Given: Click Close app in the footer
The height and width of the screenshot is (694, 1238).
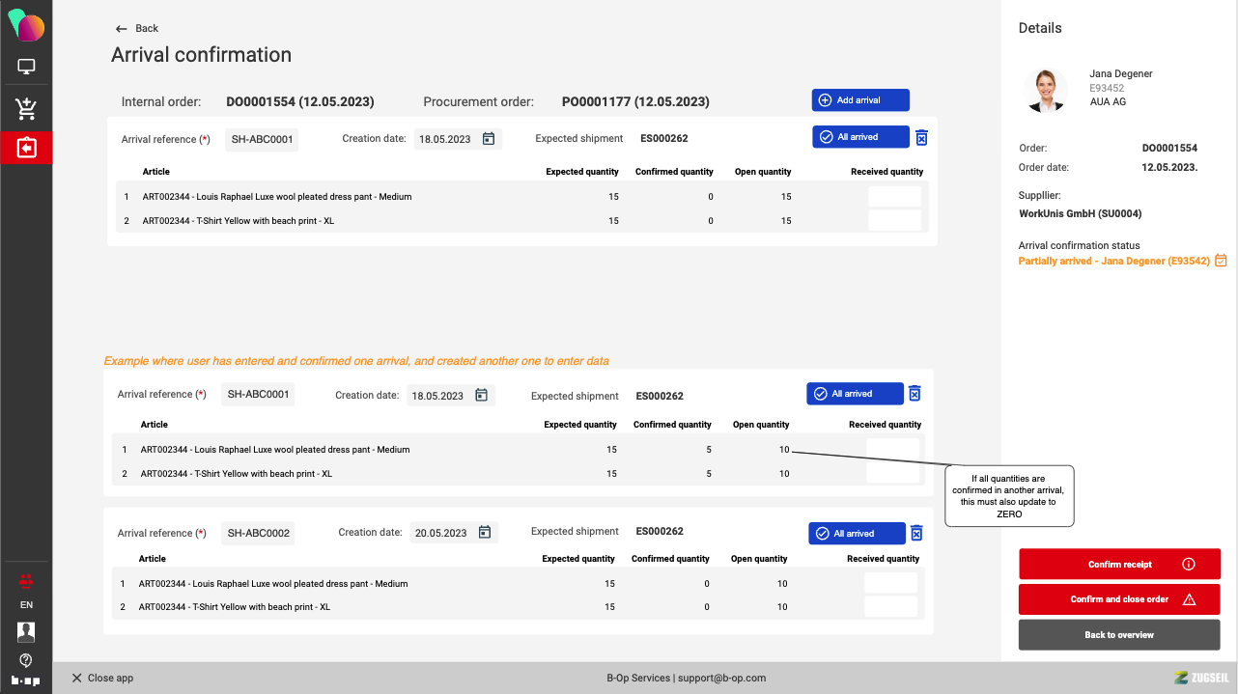Looking at the screenshot, I should pos(102,679).
